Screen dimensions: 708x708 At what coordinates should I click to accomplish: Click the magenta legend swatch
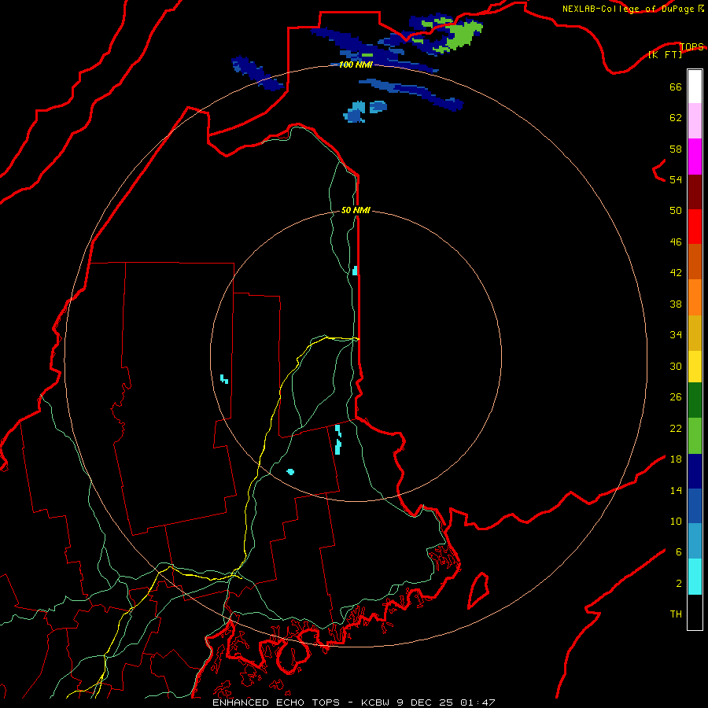click(x=695, y=157)
